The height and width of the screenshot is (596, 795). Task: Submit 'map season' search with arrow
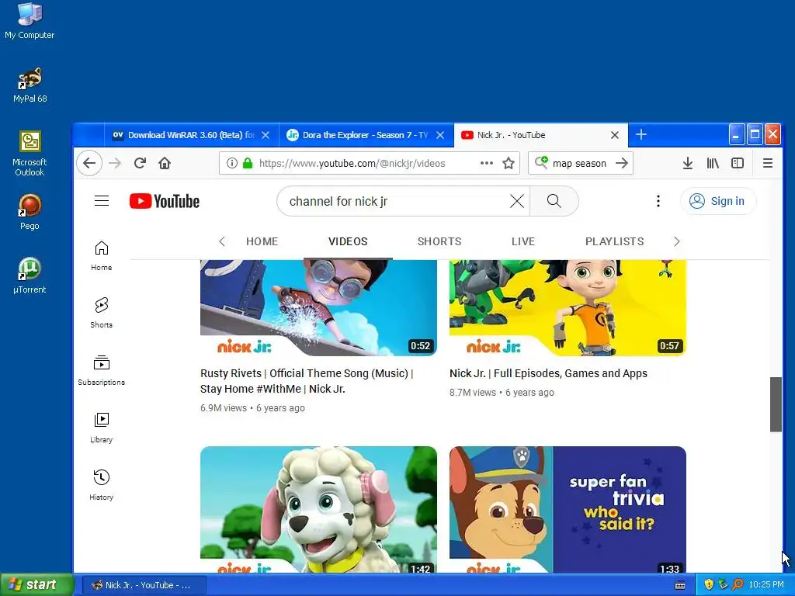(x=622, y=163)
